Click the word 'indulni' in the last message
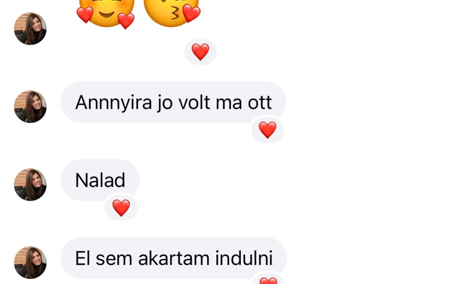Screen dimensions: 456x284 (244, 258)
